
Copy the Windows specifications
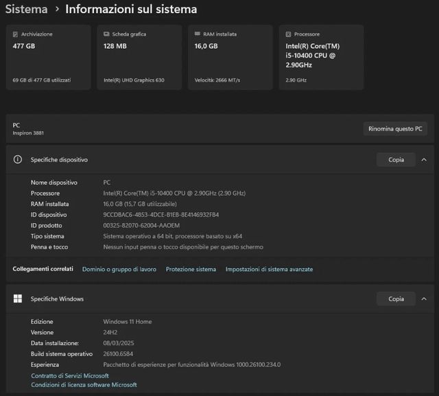pyautogui.click(x=396, y=299)
